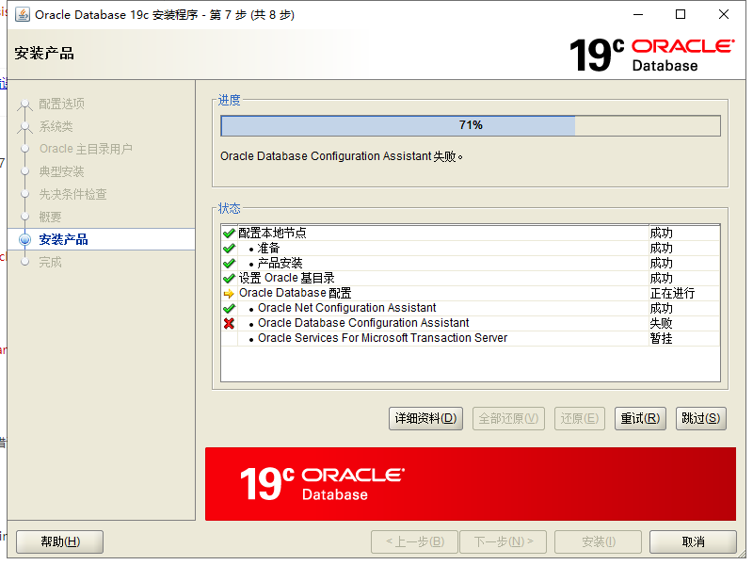Open the 帮助 dialog

coord(59,541)
